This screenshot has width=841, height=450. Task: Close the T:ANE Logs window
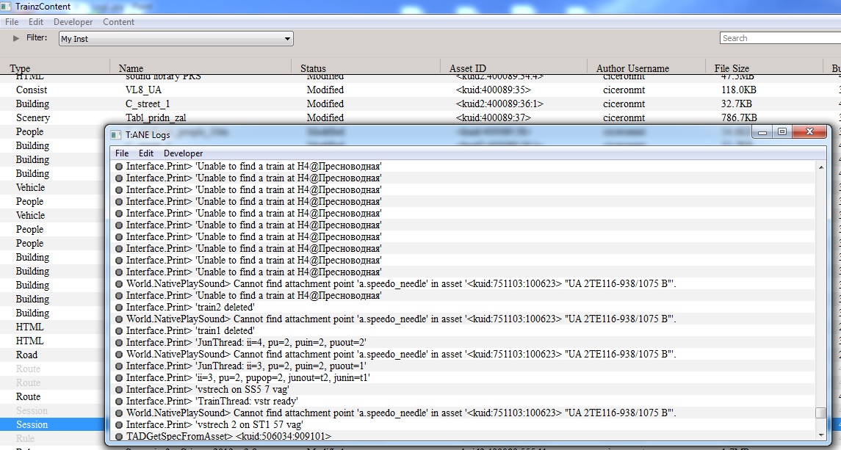810,132
